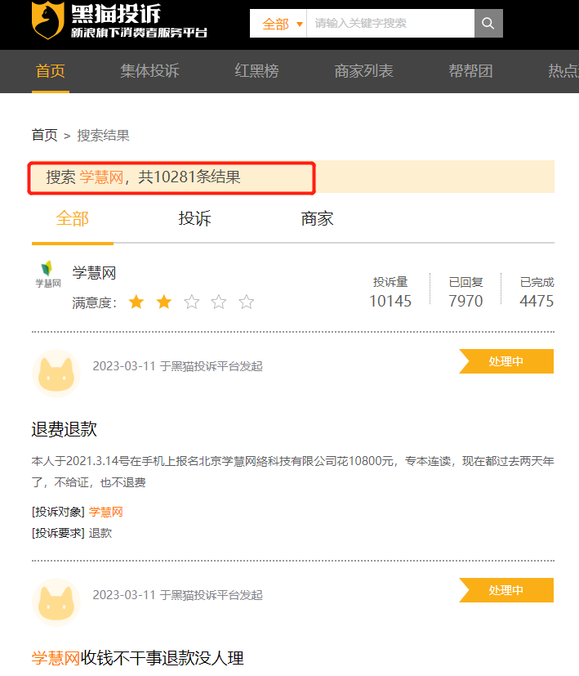The width and height of the screenshot is (579, 676).
Task: Open 商家列表 navigation item
Action: (363, 70)
